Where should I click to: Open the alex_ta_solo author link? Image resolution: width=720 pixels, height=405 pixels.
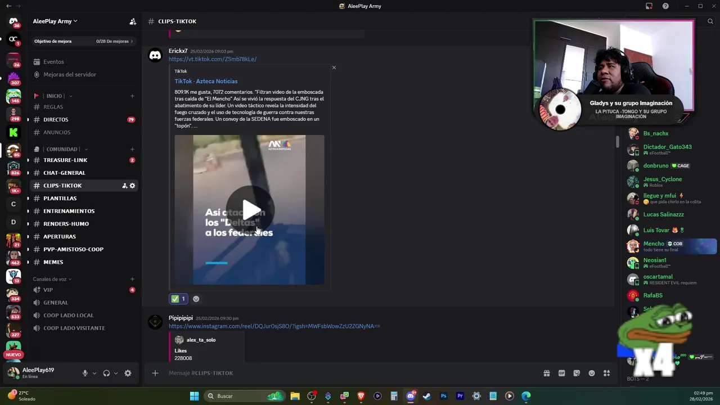[201, 340]
